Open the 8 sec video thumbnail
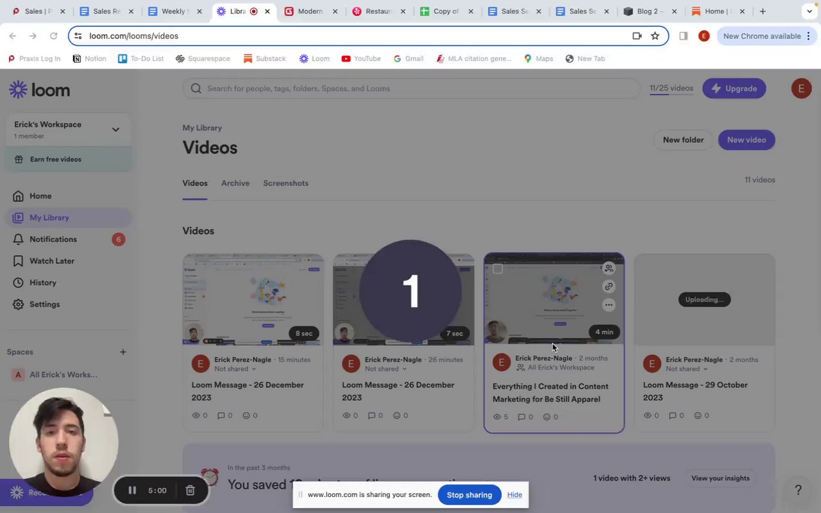 coord(253,299)
